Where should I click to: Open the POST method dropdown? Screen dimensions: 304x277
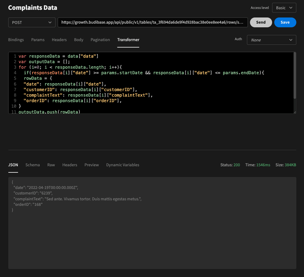pos(32,22)
